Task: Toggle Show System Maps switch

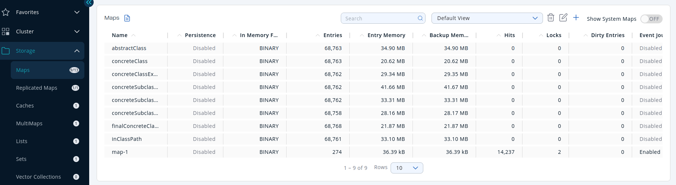Action: coord(651,19)
